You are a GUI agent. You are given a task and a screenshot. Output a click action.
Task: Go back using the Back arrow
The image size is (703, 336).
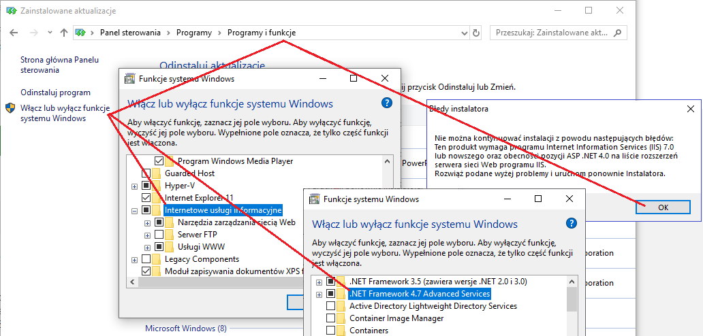click(14, 33)
